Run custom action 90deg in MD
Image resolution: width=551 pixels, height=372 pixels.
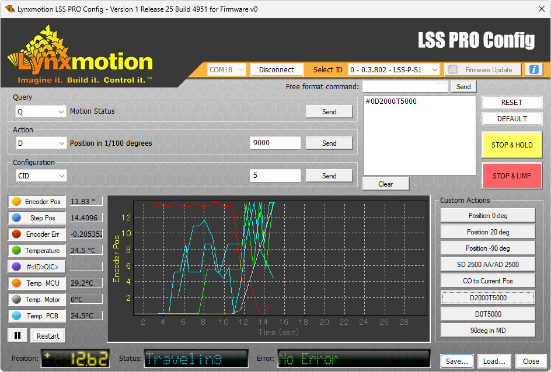click(488, 330)
